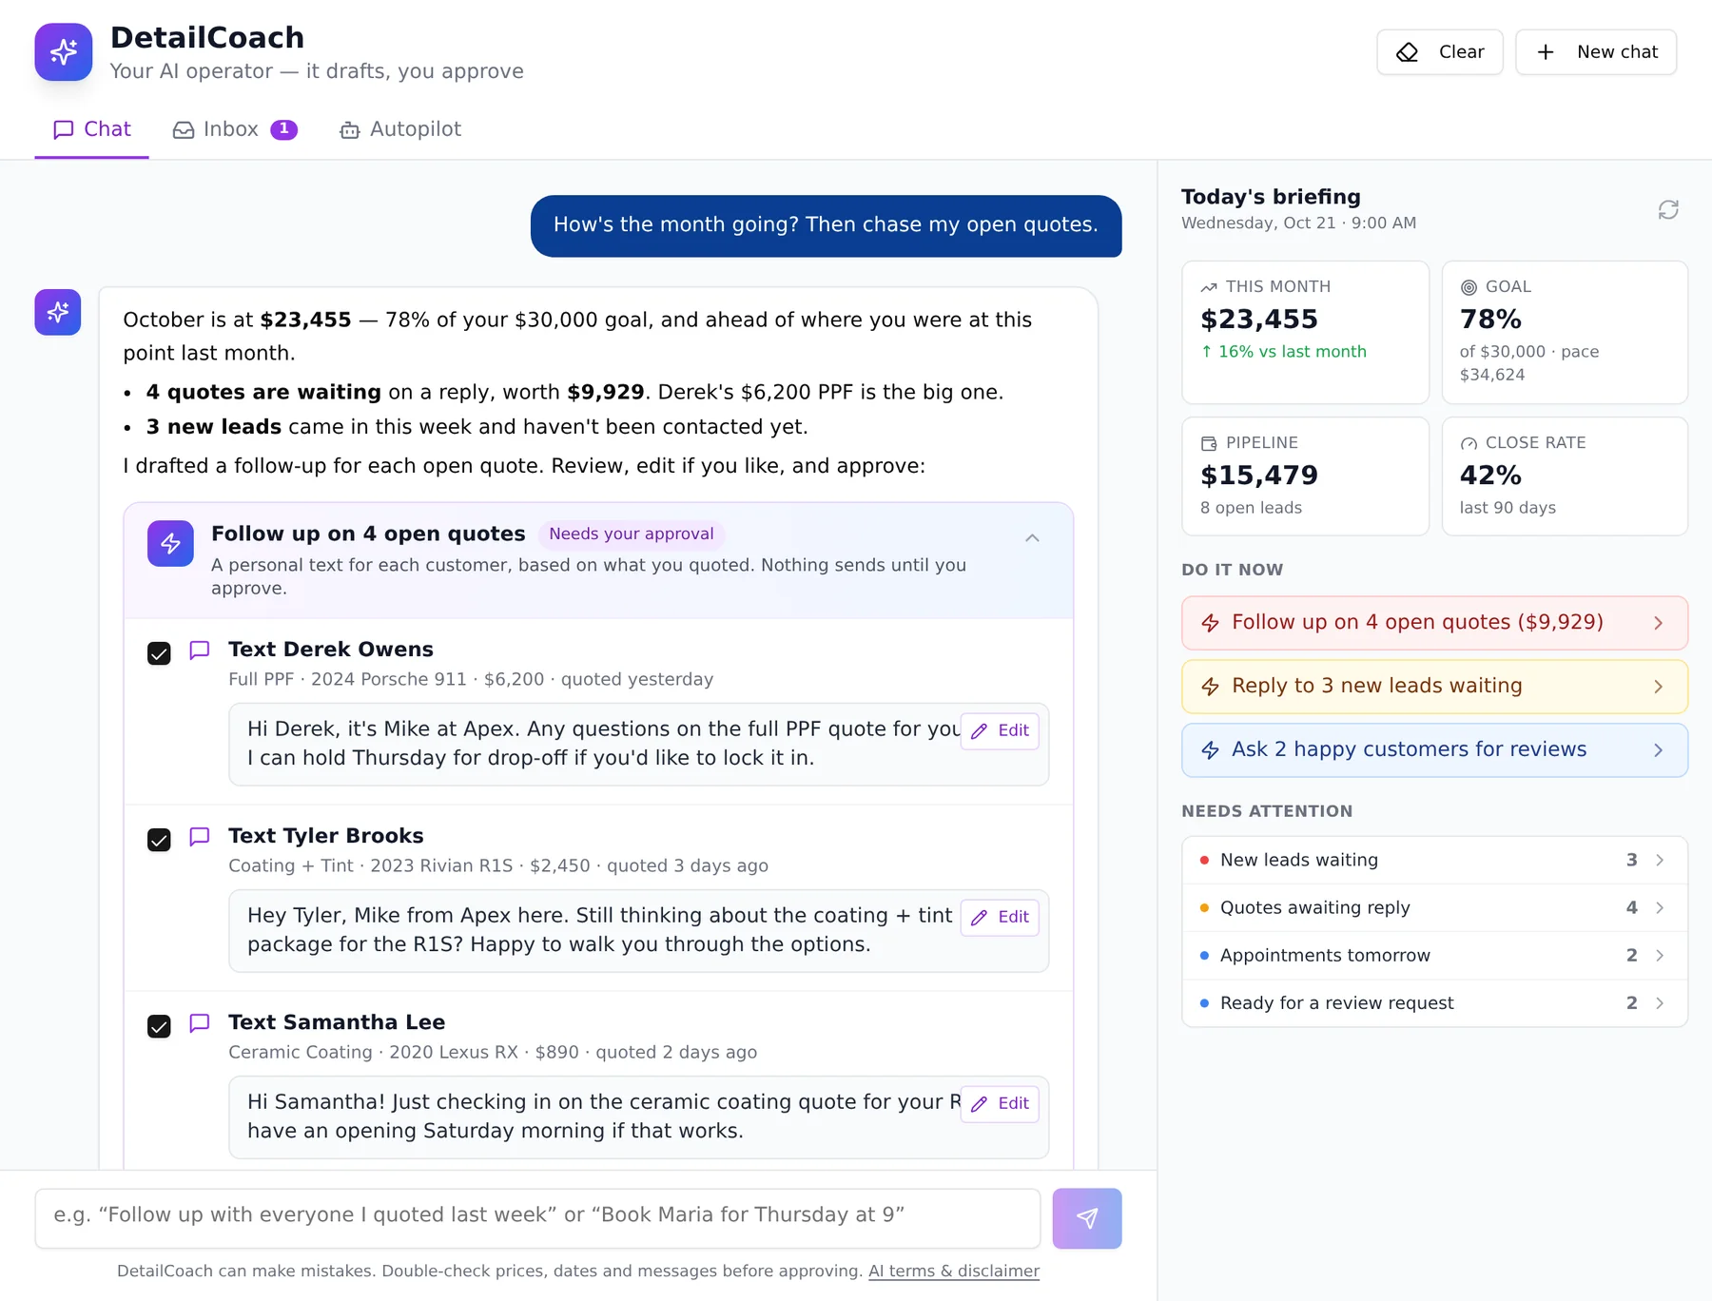Edit the Tyler Brooks draft message
Viewport: 1712px width, 1301px height.
pos(1000,917)
